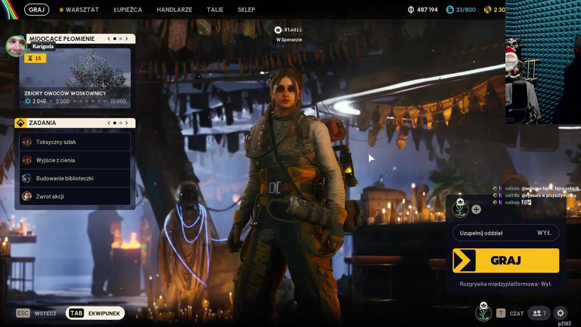Open the Toksyczny szlak quest
581x327 pixels.
tap(75, 142)
